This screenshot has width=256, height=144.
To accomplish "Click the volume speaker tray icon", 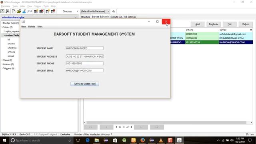I will (x=232, y=140).
